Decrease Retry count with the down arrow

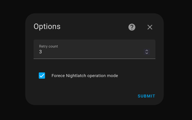point(147,53)
